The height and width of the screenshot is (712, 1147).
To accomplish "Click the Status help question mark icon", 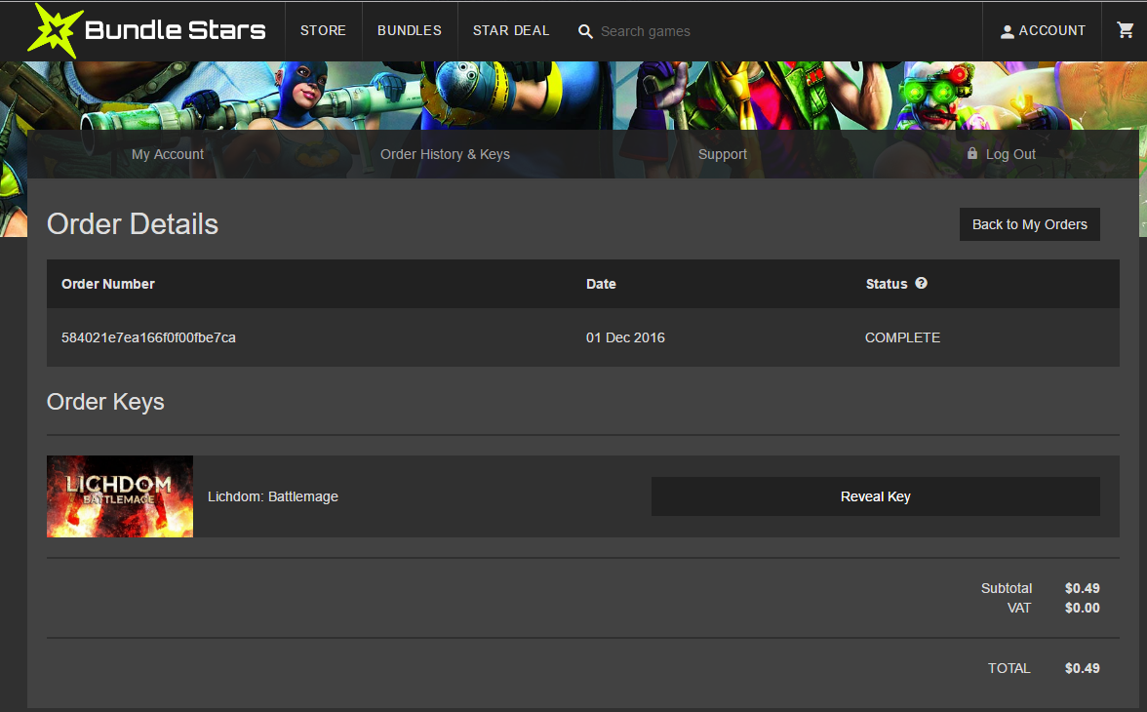I will (x=921, y=283).
